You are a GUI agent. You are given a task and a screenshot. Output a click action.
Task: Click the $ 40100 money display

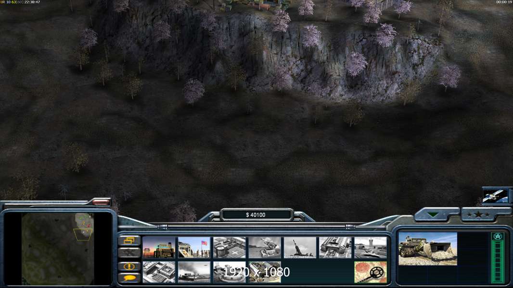256,215
